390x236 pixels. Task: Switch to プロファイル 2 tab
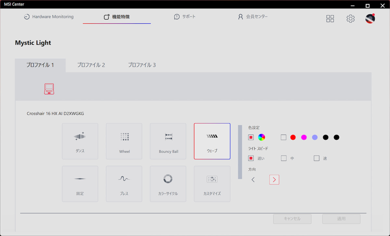91,65
